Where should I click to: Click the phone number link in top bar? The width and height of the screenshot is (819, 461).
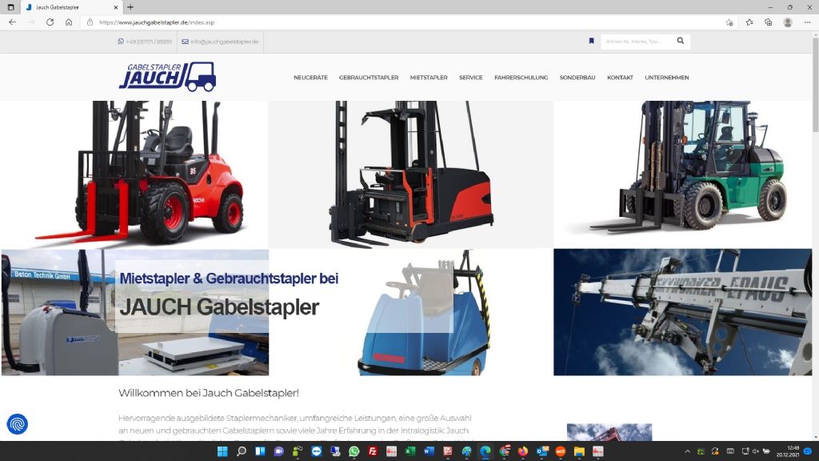(x=145, y=42)
